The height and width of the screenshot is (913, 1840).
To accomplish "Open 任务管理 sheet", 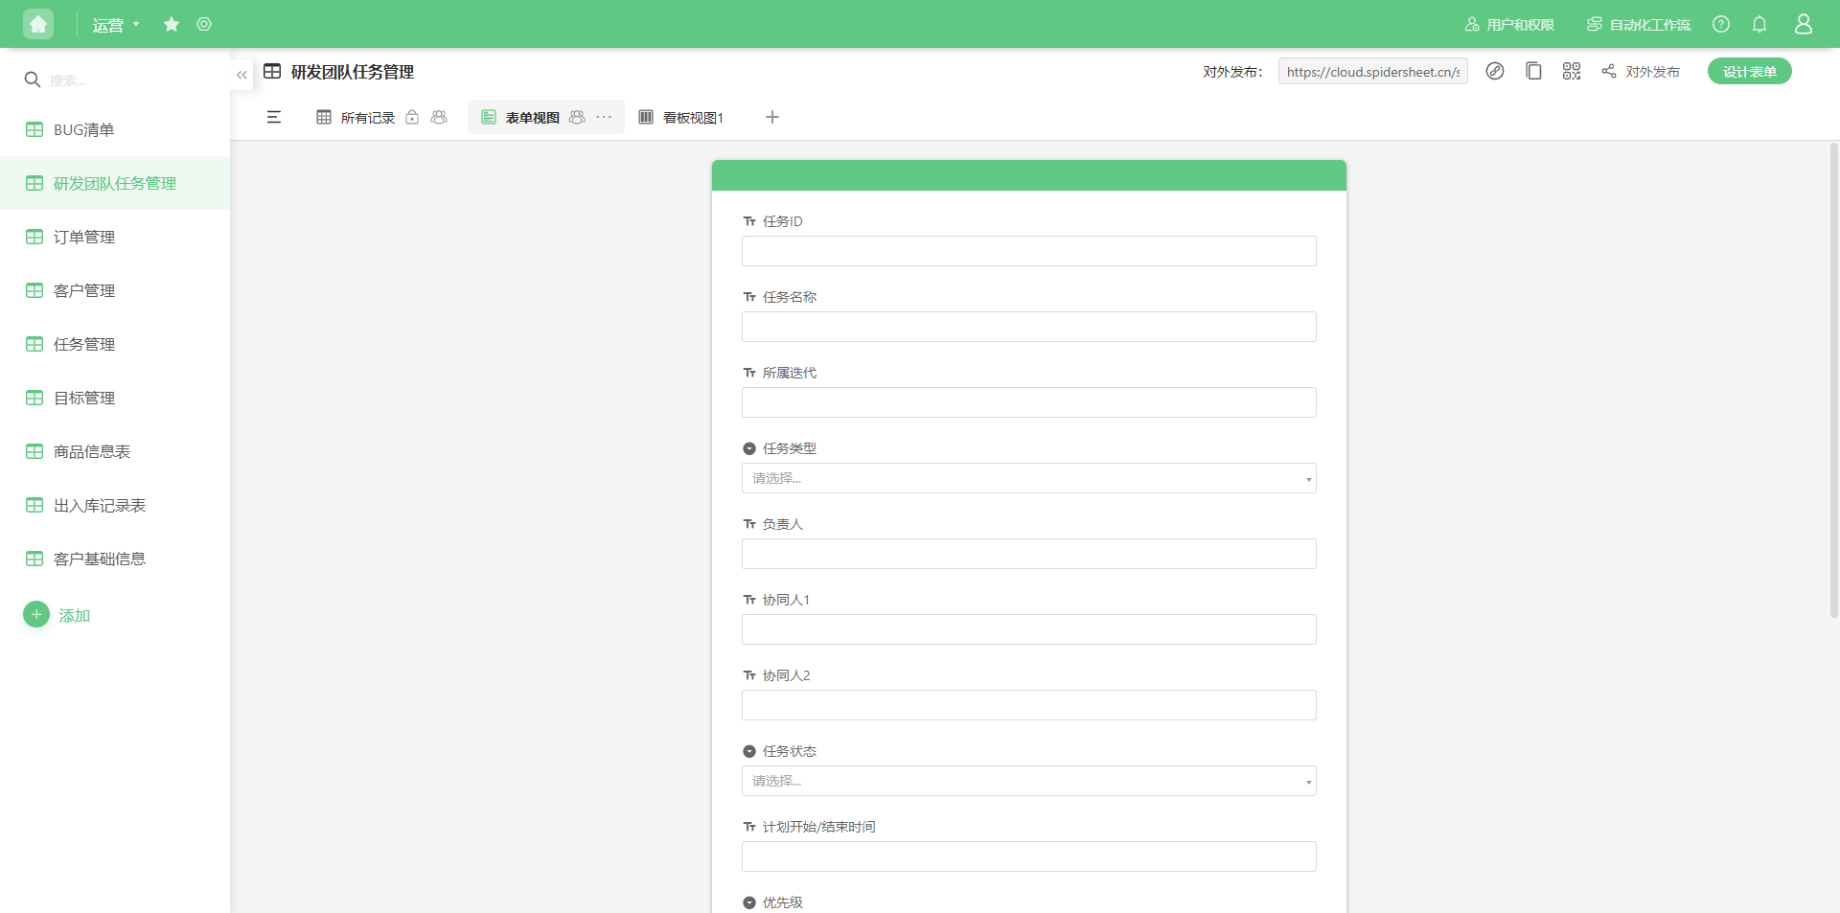I will point(115,344).
